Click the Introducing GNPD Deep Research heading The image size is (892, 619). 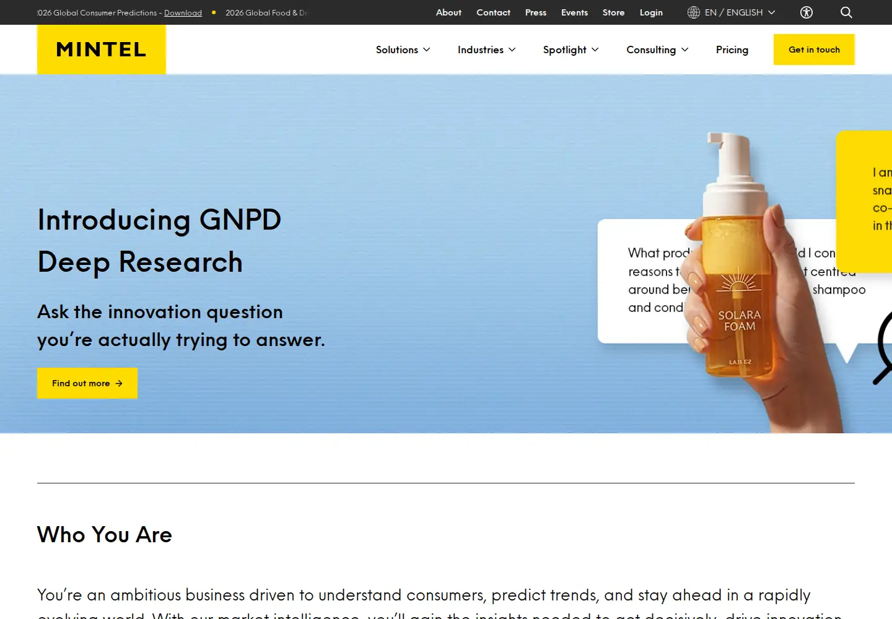click(160, 240)
